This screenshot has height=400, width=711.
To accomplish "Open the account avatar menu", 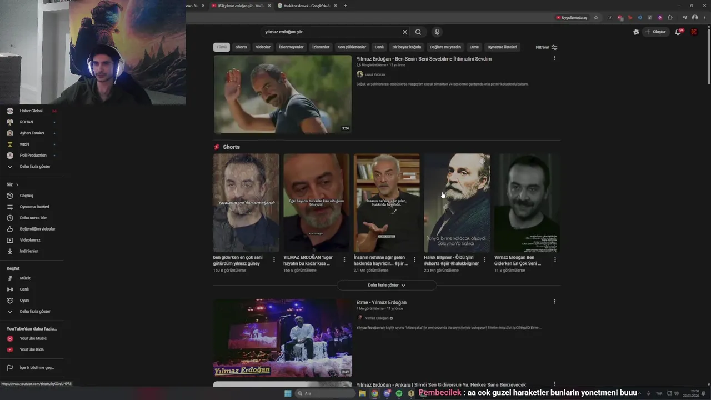I will click(694, 32).
